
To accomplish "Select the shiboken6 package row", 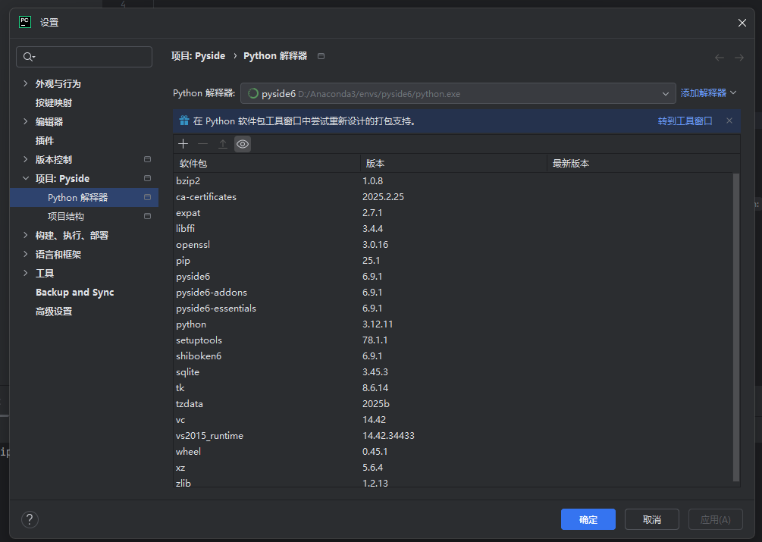I will [x=453, y=356].
